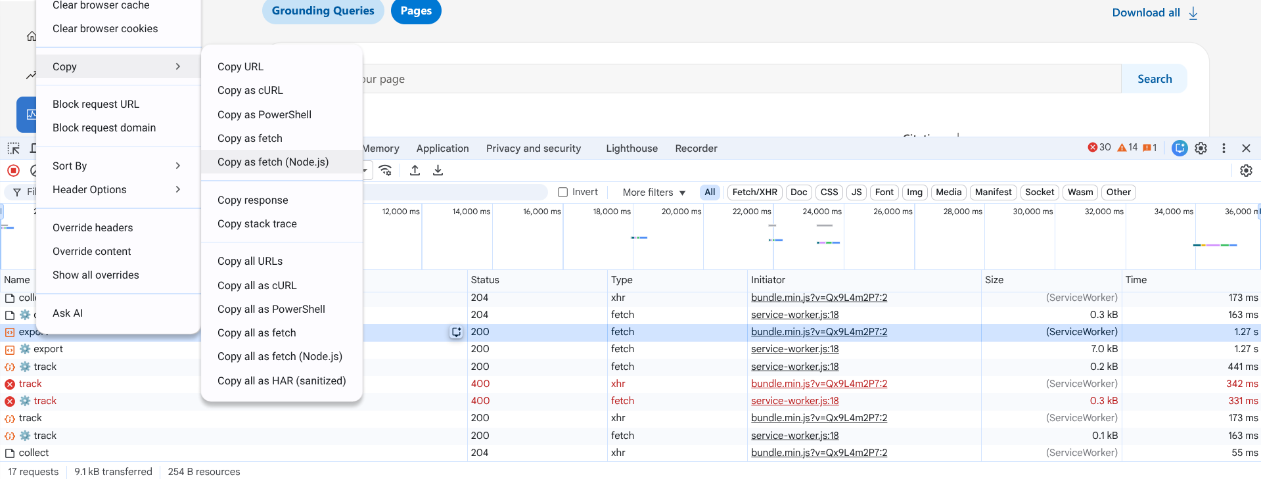
Task: Expand the More filters dropdown
Action: click(x=654, y=193)
